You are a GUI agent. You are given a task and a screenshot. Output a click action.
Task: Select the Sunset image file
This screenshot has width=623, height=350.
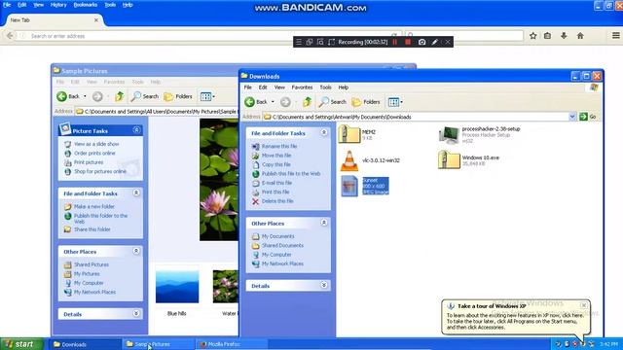[x=365, y=186]
